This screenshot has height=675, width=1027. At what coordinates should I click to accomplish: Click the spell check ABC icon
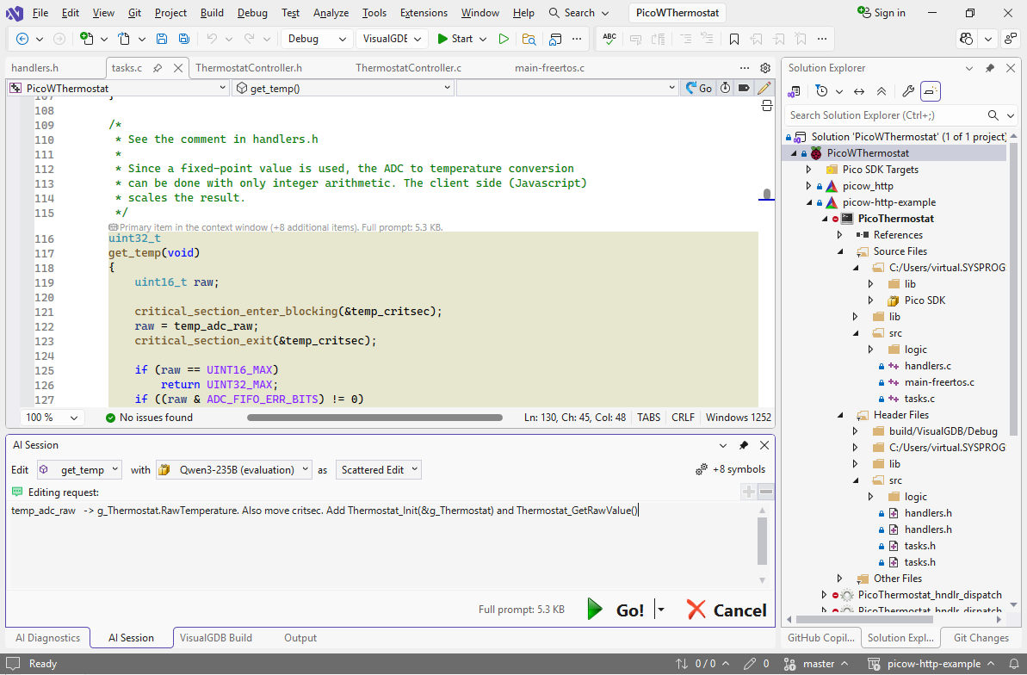click(609, 39)
